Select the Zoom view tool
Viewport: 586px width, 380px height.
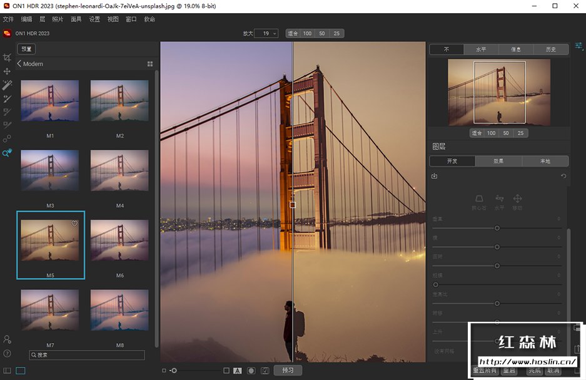click(8, 153)
